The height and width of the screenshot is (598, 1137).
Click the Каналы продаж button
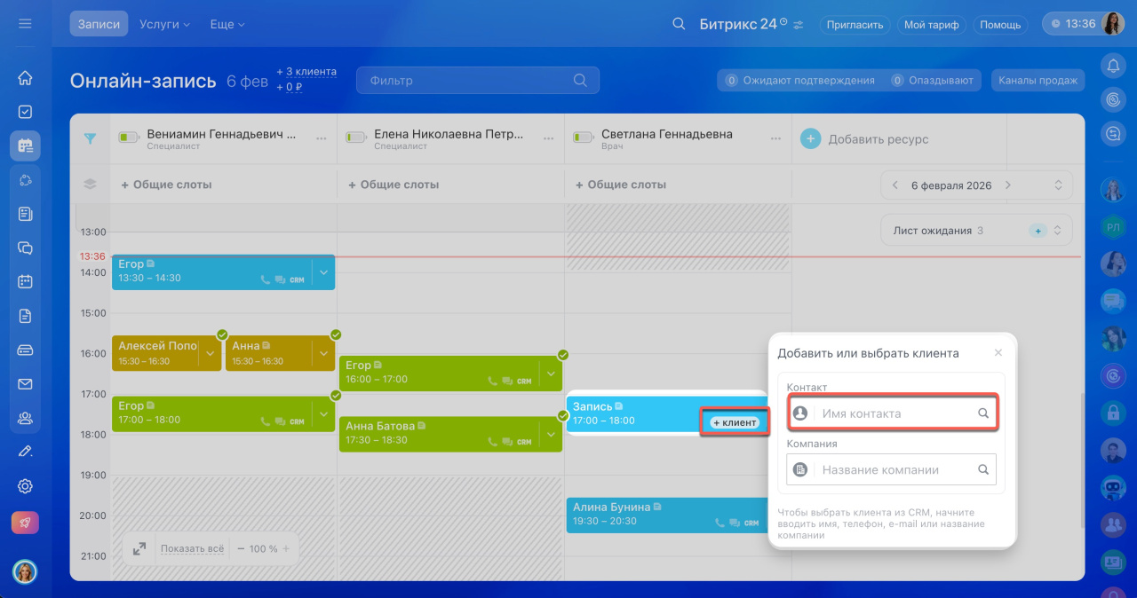coord(1038,81)
